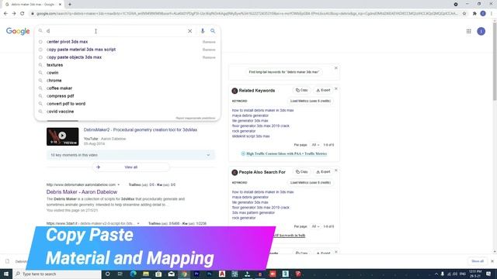Viewport: 497px width, 279px height.
Task: Open High Traffic Content Ideas link
Action: (x=287, y=153)
